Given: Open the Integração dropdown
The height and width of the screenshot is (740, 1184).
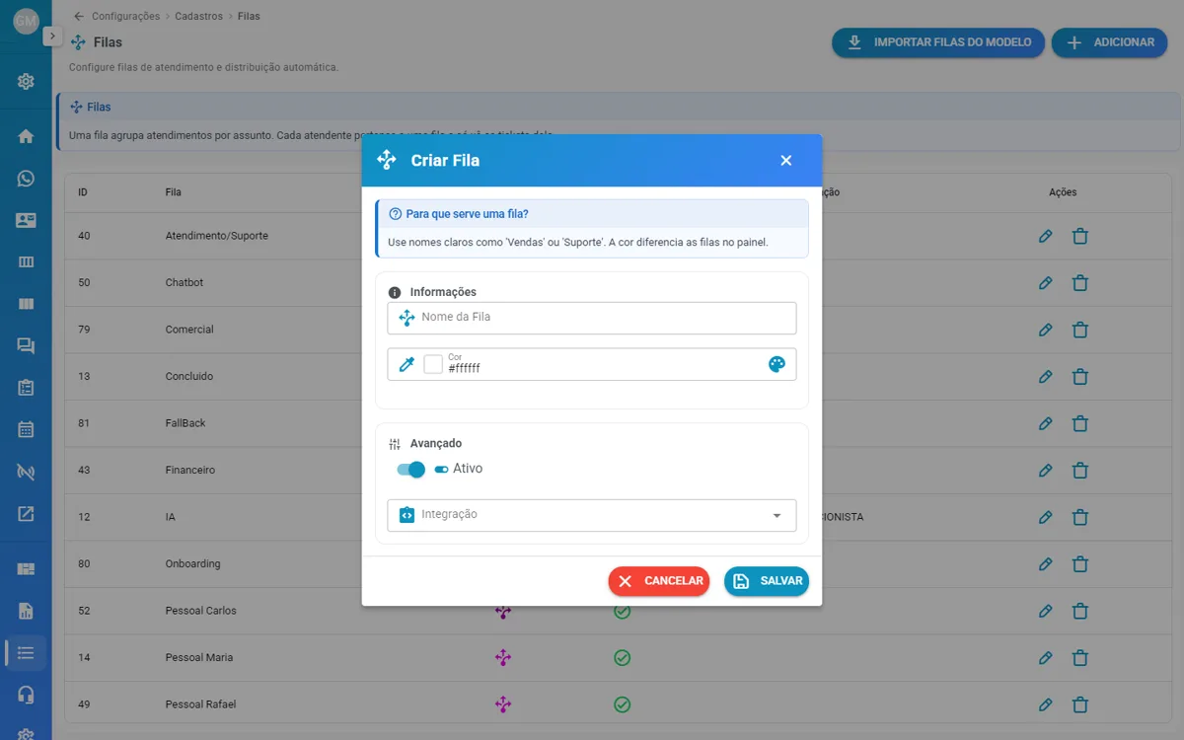Looking at the screenshot, I should coord(592,515).
